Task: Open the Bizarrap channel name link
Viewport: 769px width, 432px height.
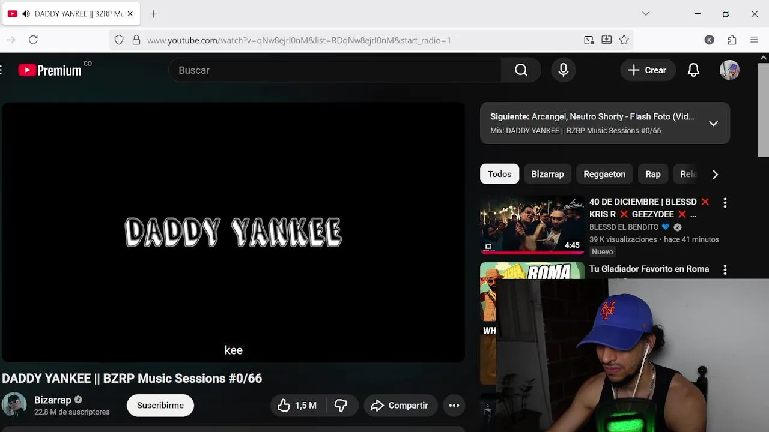Action: 53,400
